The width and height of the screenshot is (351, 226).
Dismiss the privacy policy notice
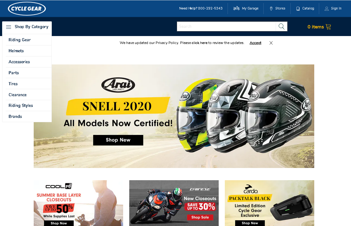tap(271, 43)
